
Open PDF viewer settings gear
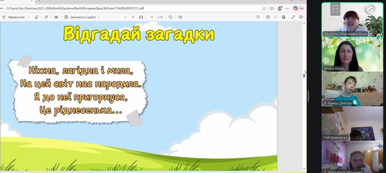click(301, 17)
